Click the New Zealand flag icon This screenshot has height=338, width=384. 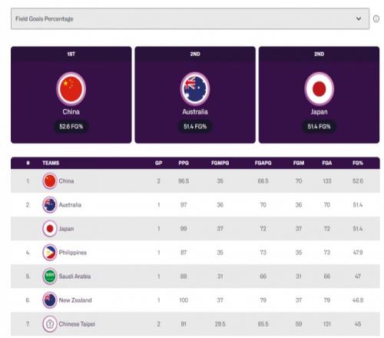pos(50,300)
